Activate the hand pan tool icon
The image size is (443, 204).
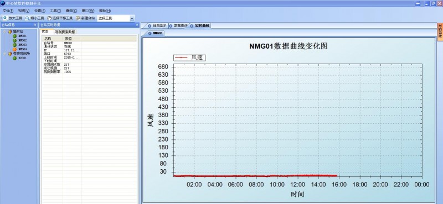click(x=49, y=18)
